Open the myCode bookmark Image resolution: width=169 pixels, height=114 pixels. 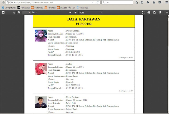62,8
